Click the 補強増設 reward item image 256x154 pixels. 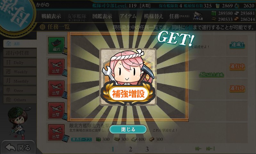coord(128,77)
